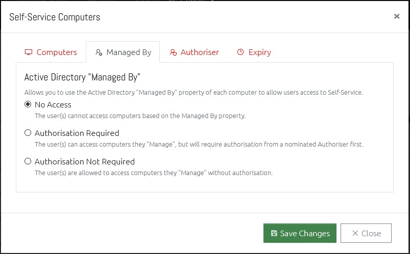
Task: Select the Managed By tab label
Action: point(129,52)
